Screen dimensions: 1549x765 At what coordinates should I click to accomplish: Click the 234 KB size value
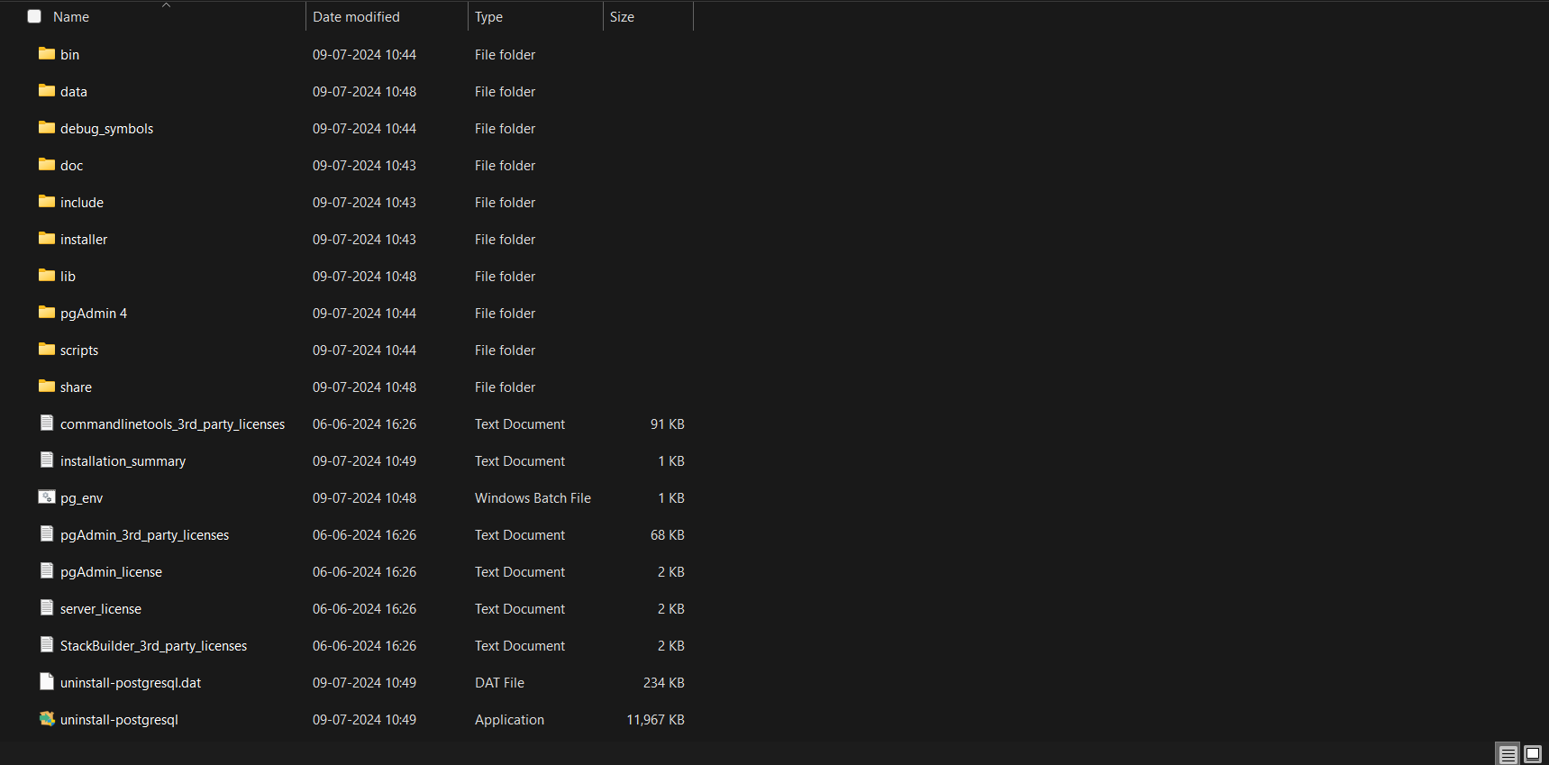click(663, 683)
